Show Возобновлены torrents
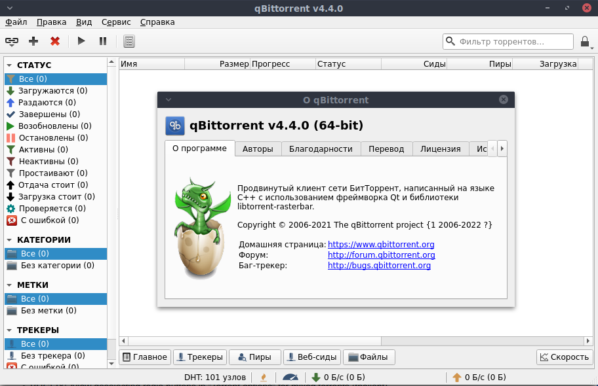The height and width of the screenshot is (386, 598). (56, 126)
